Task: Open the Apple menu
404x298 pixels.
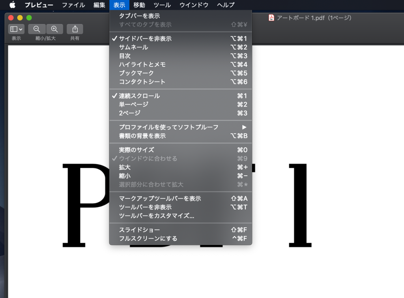Action: click(12, 5)
